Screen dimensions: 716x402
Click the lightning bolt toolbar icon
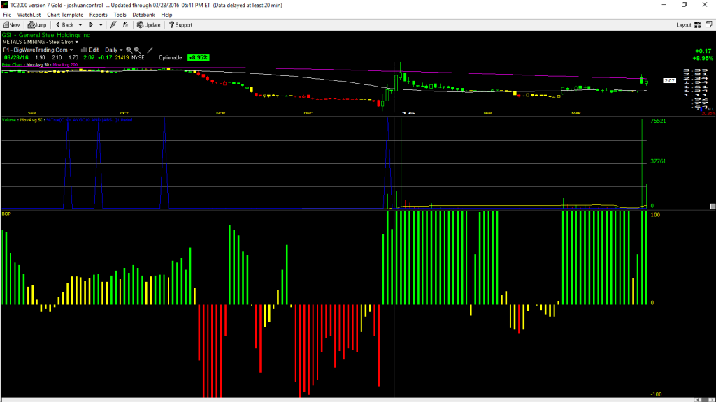[114, 25]
